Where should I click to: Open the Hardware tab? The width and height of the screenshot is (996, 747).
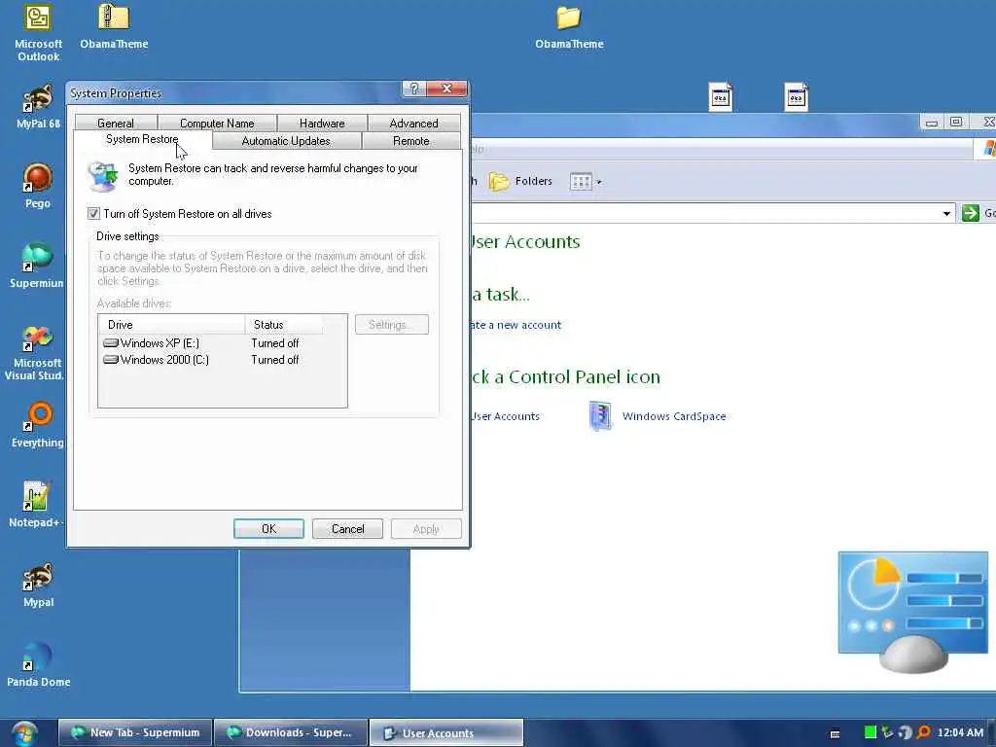[322, 124]
